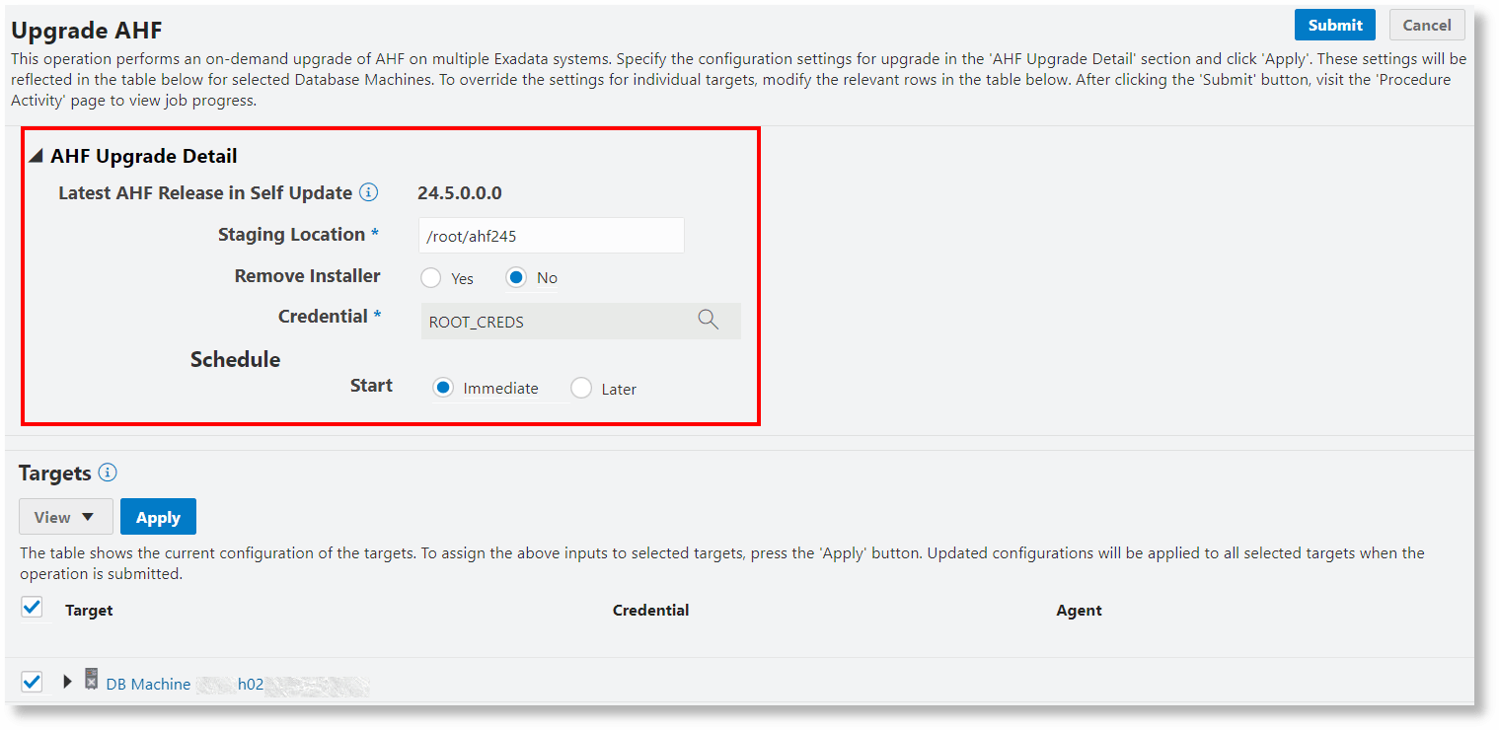This screenshot has height=730, width=1499.
Task: Collapse the AHF Upgrade Detail section
Action: tap(36, 156)
